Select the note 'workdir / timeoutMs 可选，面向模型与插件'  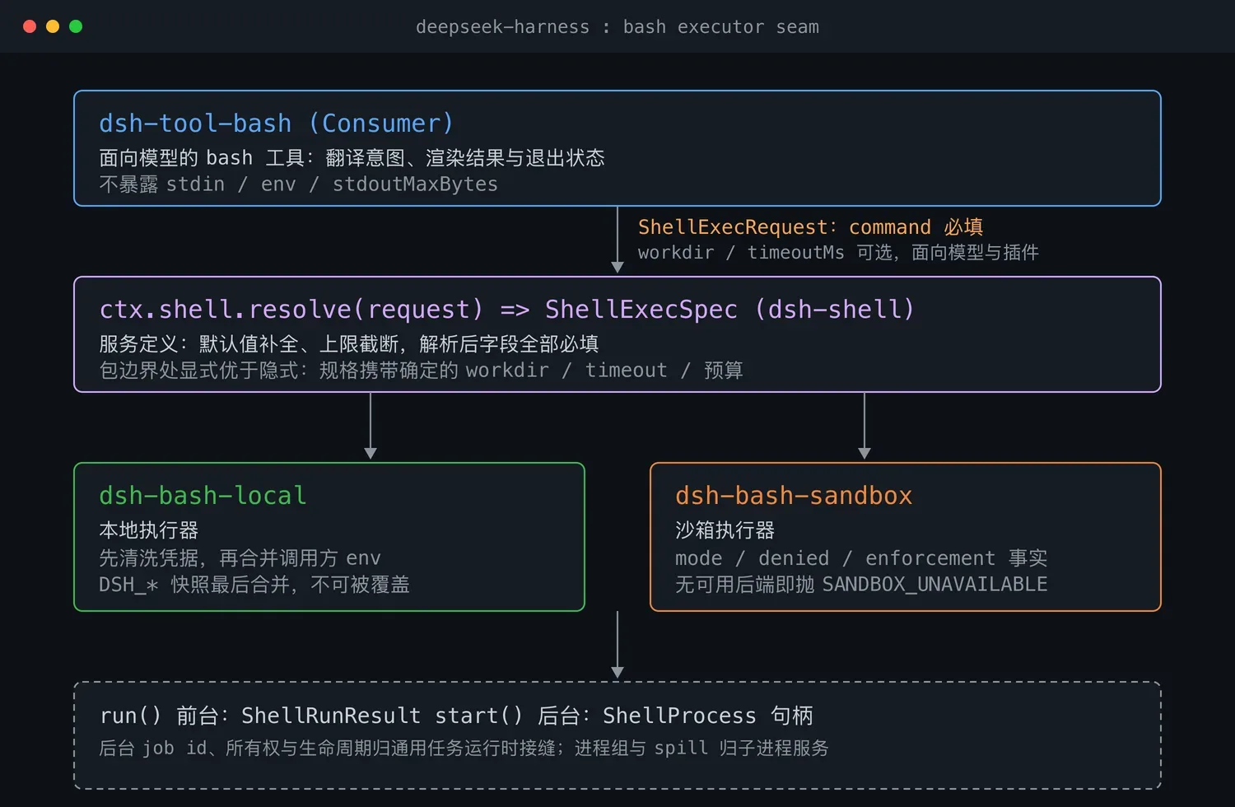tap(838, 252)
